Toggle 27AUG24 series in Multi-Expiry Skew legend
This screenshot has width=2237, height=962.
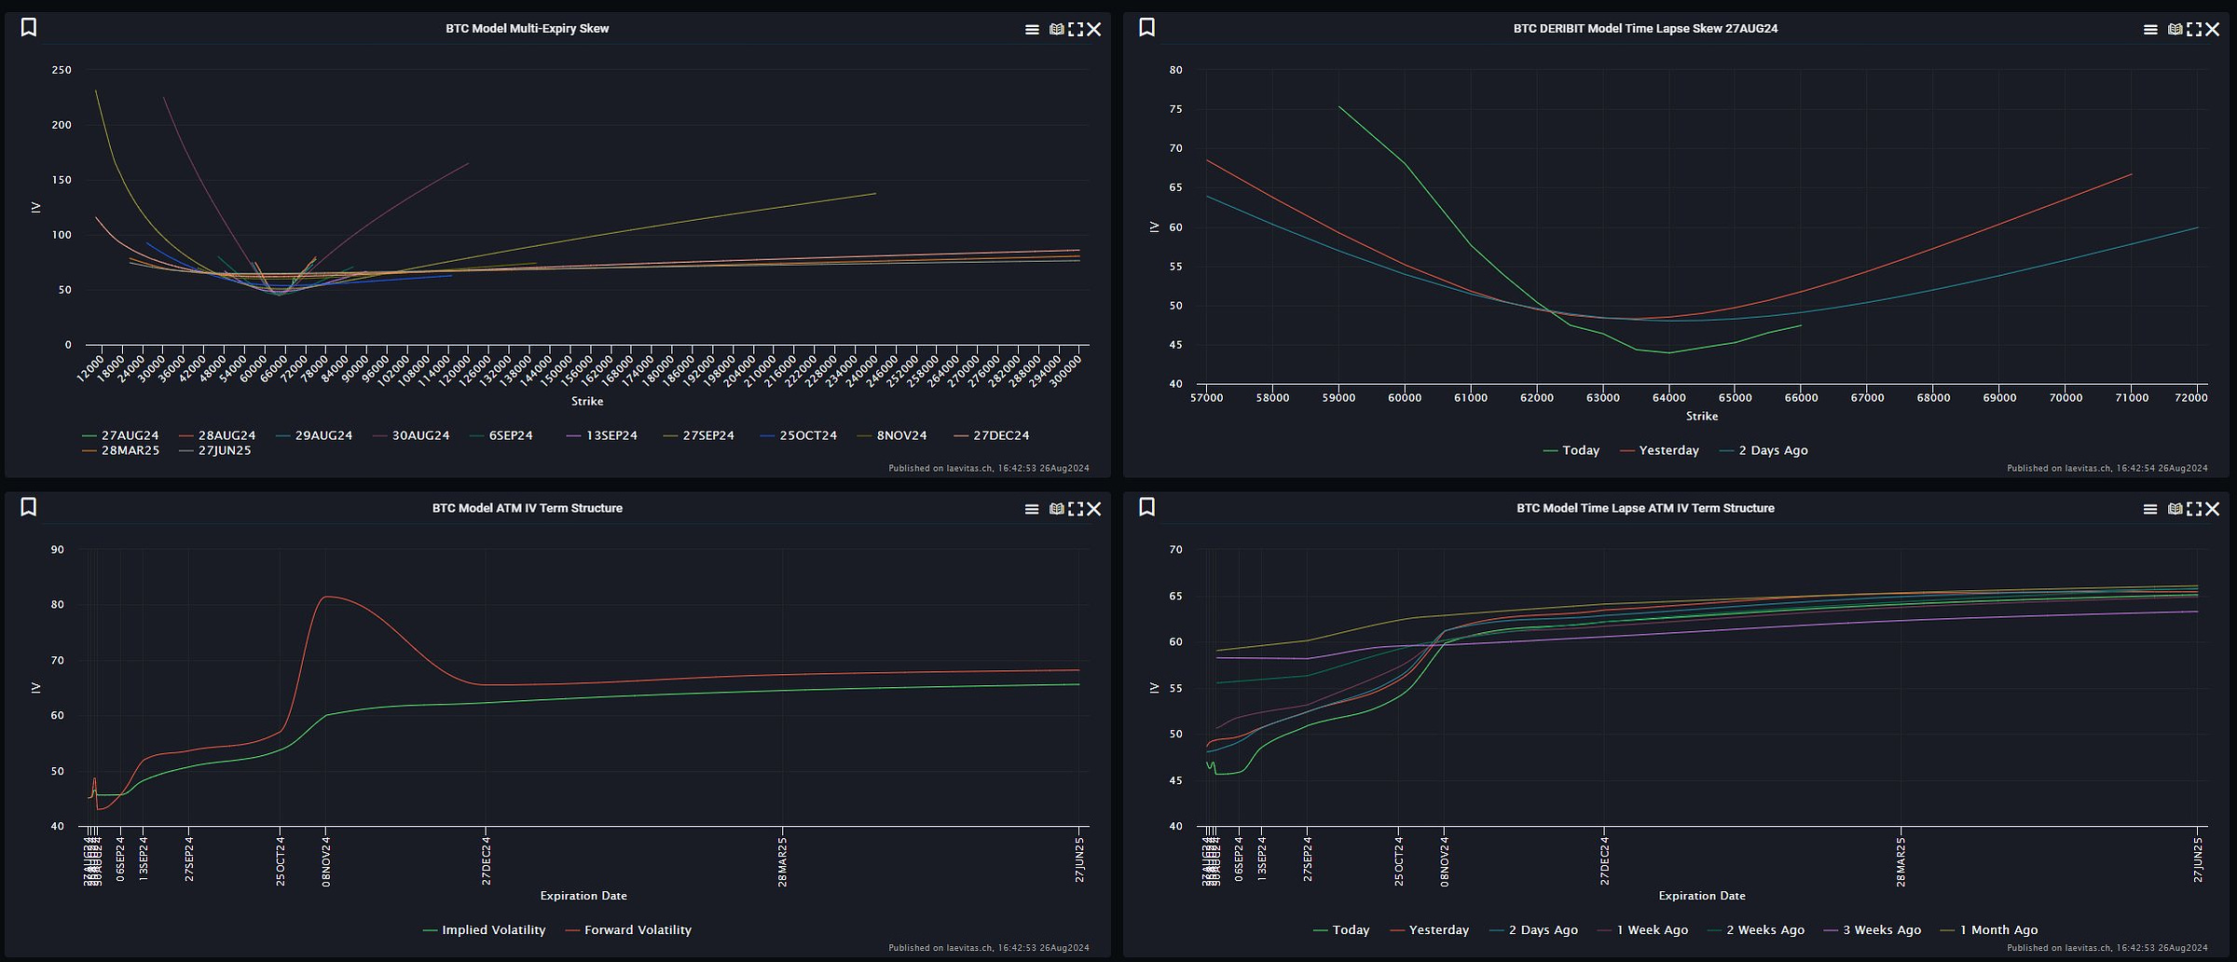click(120, 435)
